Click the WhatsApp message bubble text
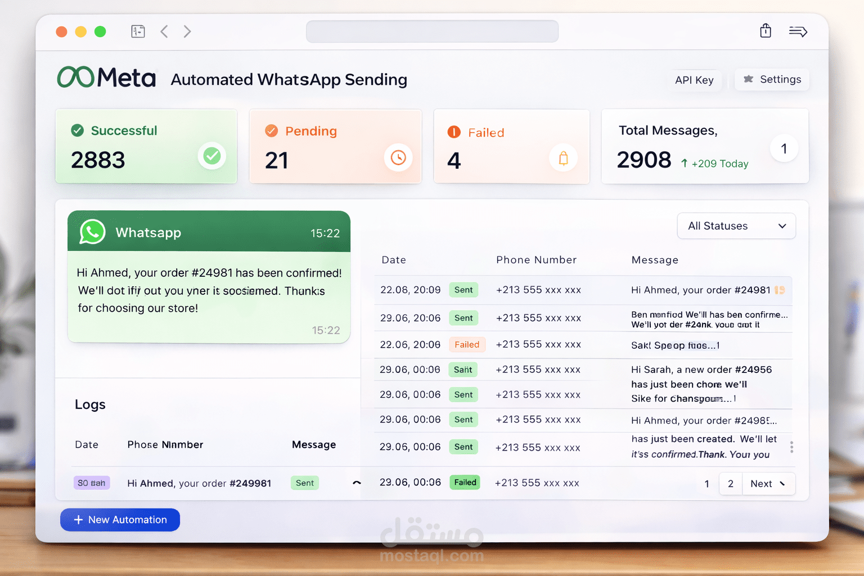 [209, 290]
